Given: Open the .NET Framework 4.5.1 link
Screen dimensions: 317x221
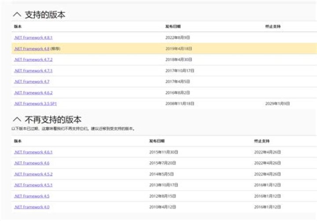Looking at the screenshot, I should pyautogui.click(x=33, y=185).
